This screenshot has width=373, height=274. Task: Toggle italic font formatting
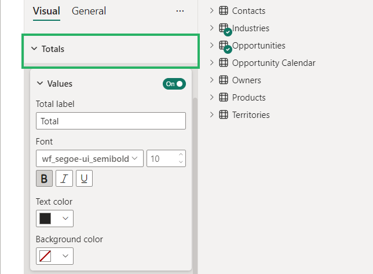pyautogui.click(x=64, y=179)
